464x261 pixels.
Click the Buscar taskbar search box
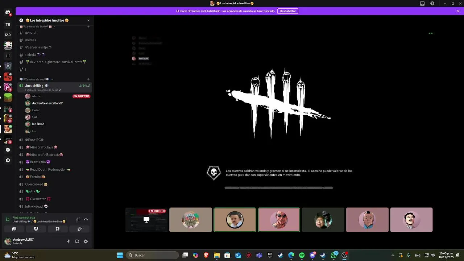(x=152, y=255)
